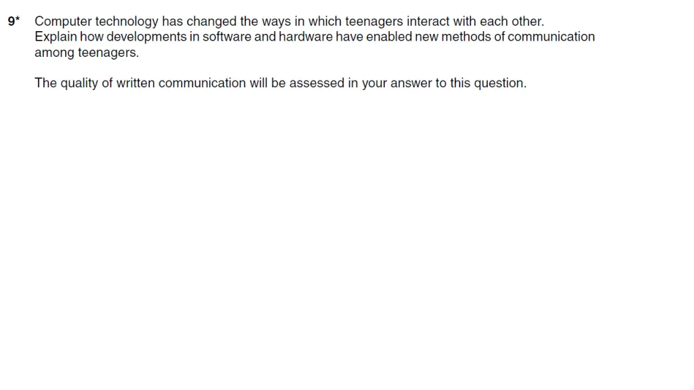Click the word 'quality' in last sentence
Screen dimensions: 694x390
click(79, 83)
